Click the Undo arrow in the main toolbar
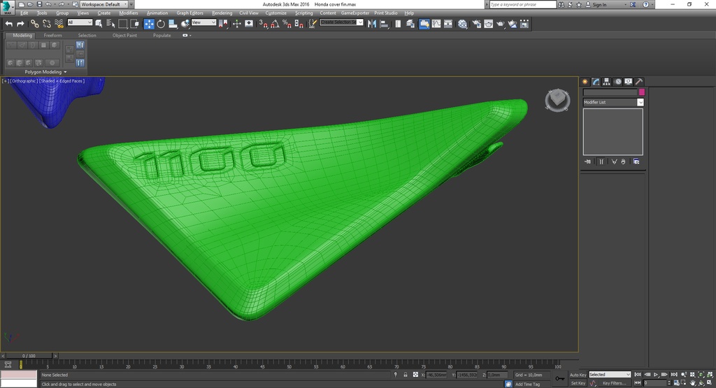Image resolution: width=716 pixels, height=388 pixels. 8,24
